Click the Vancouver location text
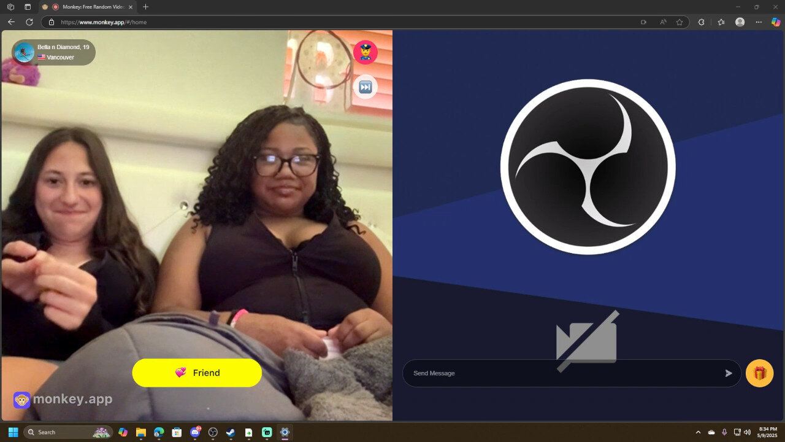The height and width of the screenshot is (442, 785). click(60, 58)
